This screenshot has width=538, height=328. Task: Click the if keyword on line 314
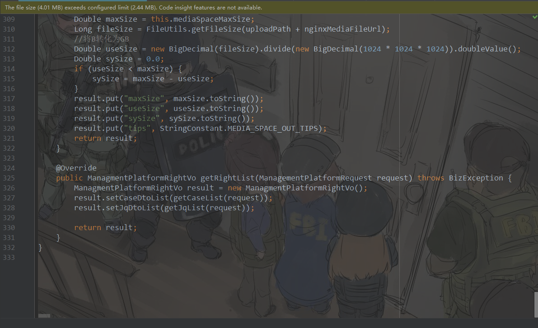click(79, 69)
